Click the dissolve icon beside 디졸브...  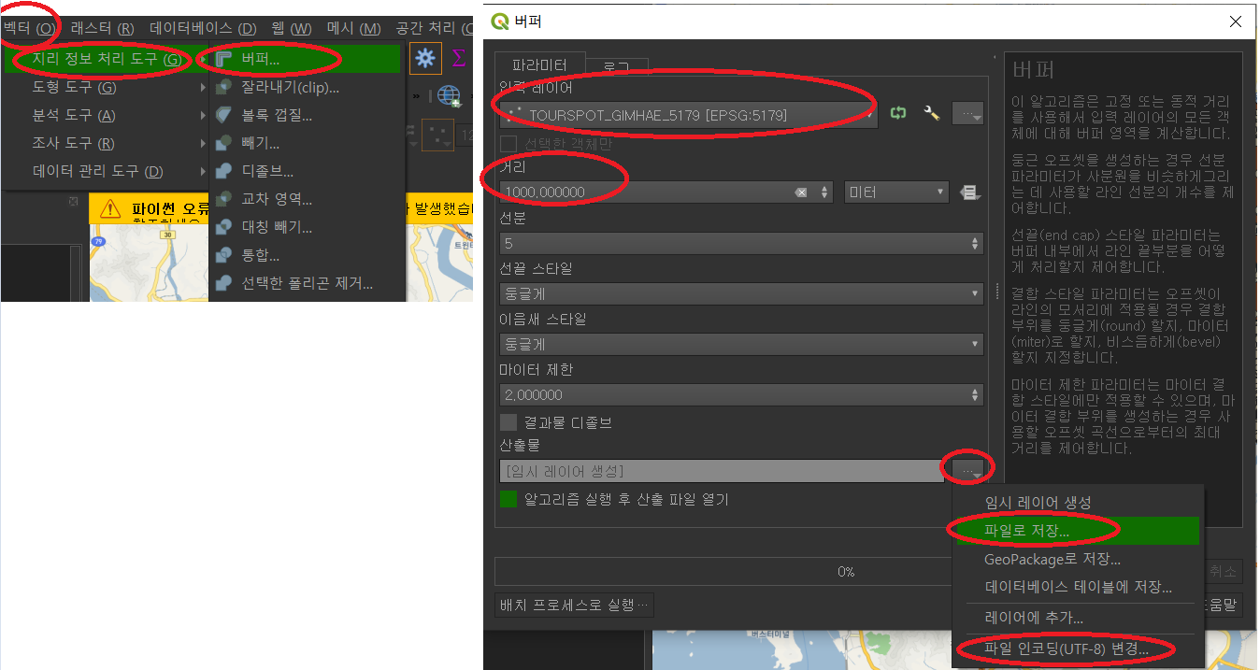[223, 172]
